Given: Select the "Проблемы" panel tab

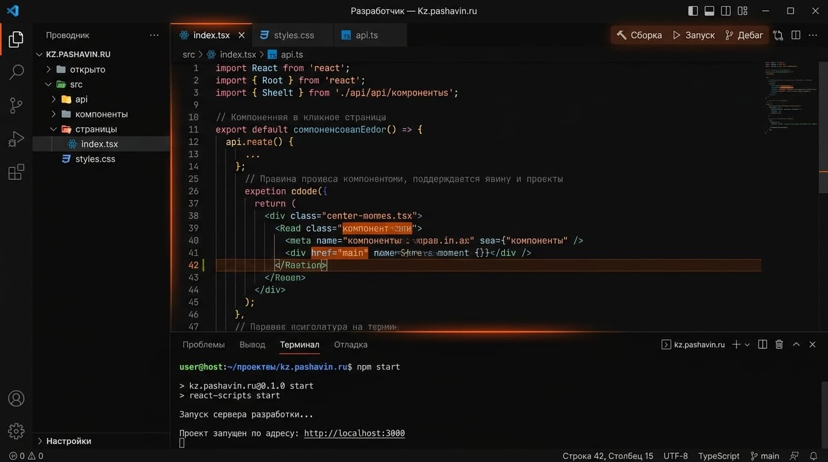Looking at the screenshot, I should click(203, 345).
